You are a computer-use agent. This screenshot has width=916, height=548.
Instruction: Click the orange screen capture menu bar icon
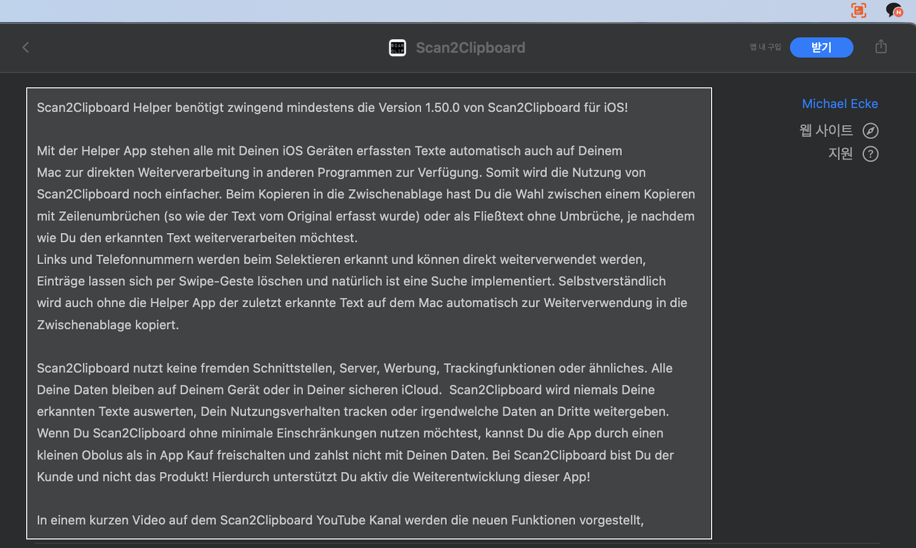[859, 10]
